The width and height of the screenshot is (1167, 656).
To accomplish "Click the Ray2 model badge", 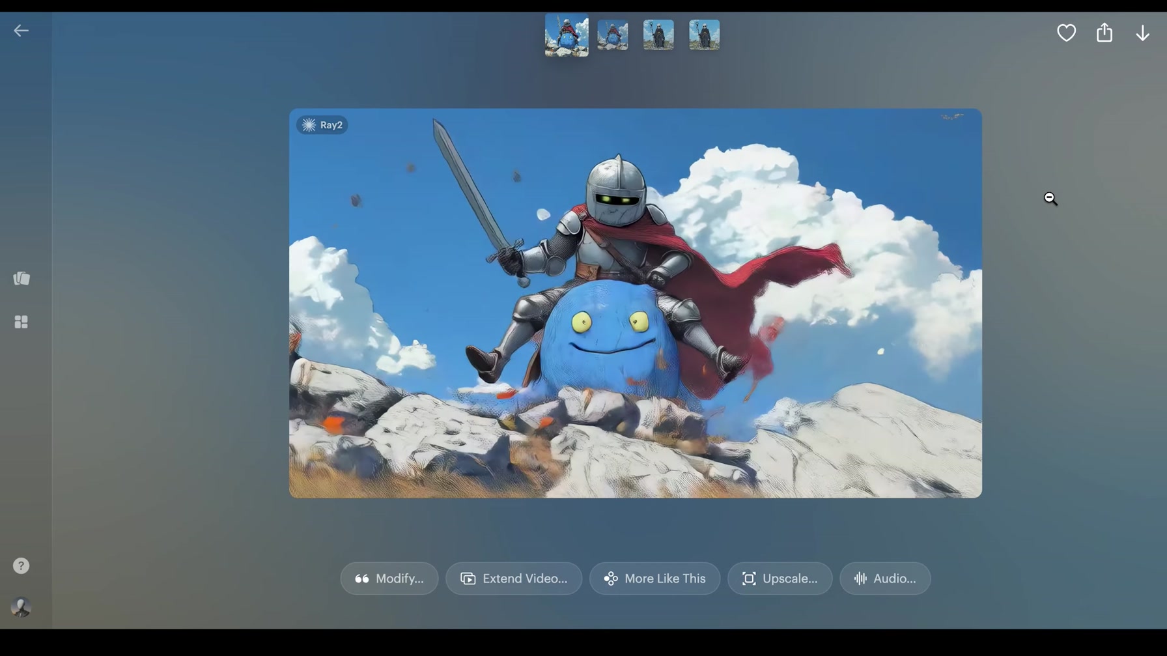I will click(322, 125).
